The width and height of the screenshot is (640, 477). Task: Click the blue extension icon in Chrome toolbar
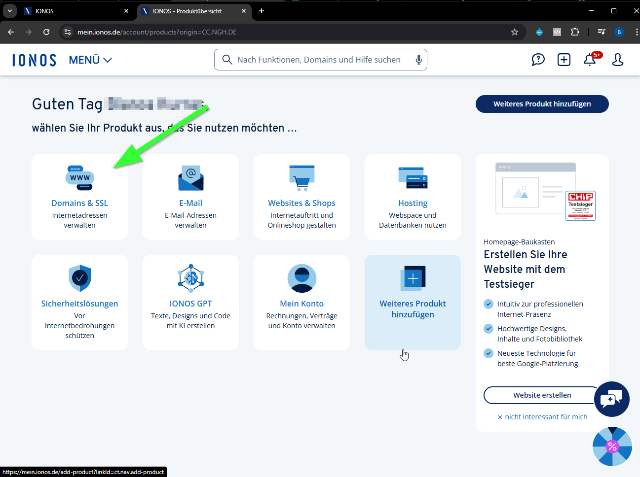tap(539, 32)
